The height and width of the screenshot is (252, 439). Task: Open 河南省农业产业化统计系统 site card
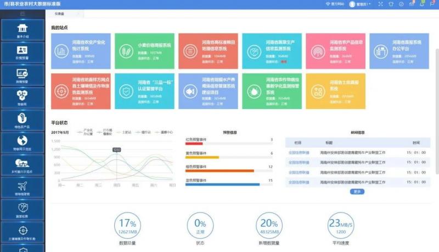[81, 50]
